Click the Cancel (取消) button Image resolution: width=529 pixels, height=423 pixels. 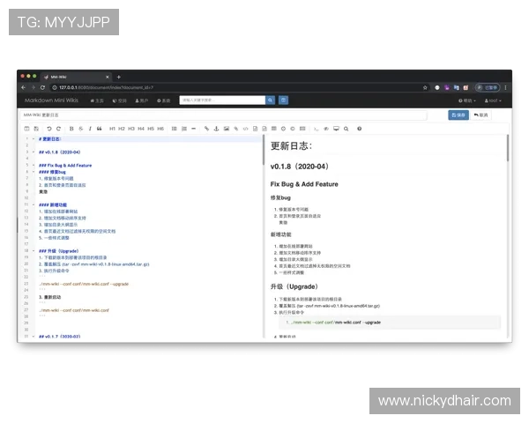pyautogui.click(x=481, y=115)
